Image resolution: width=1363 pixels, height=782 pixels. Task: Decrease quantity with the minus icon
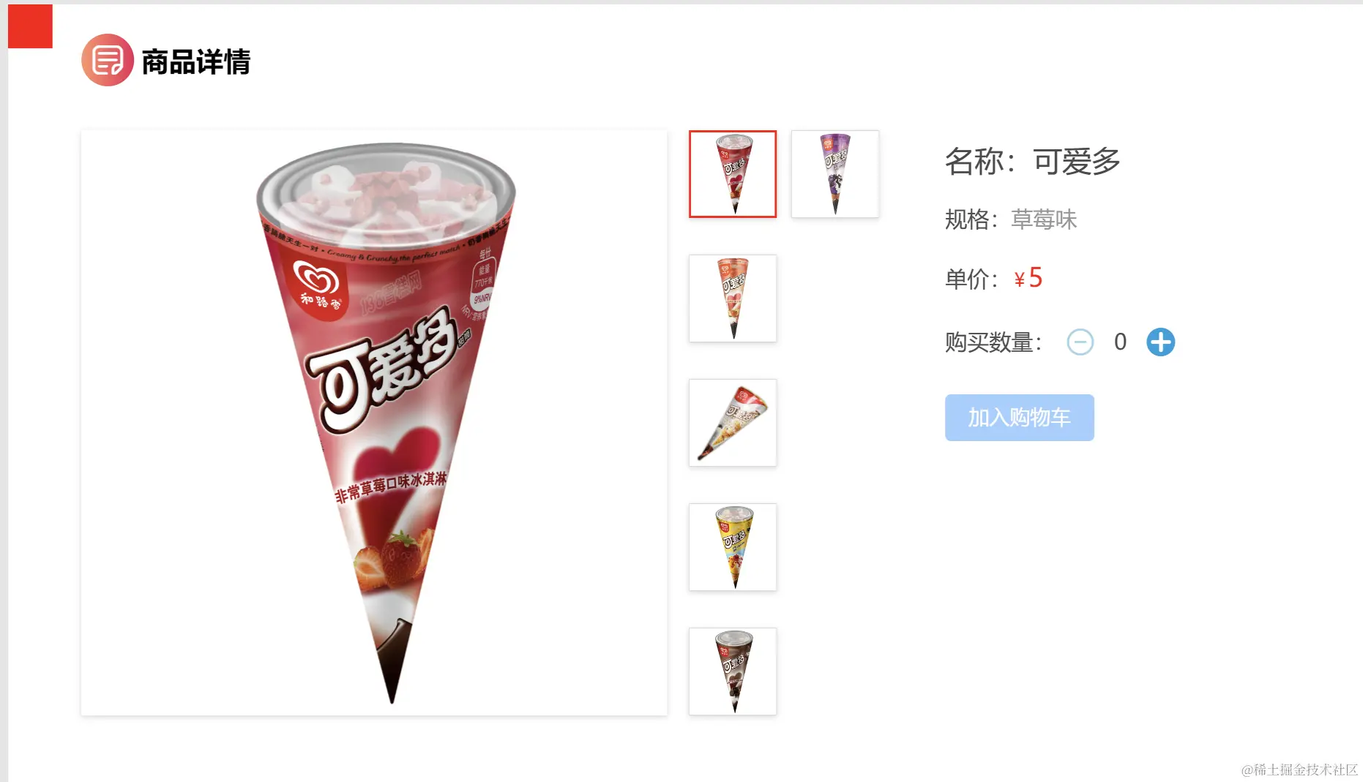[x=1080, y=342]
